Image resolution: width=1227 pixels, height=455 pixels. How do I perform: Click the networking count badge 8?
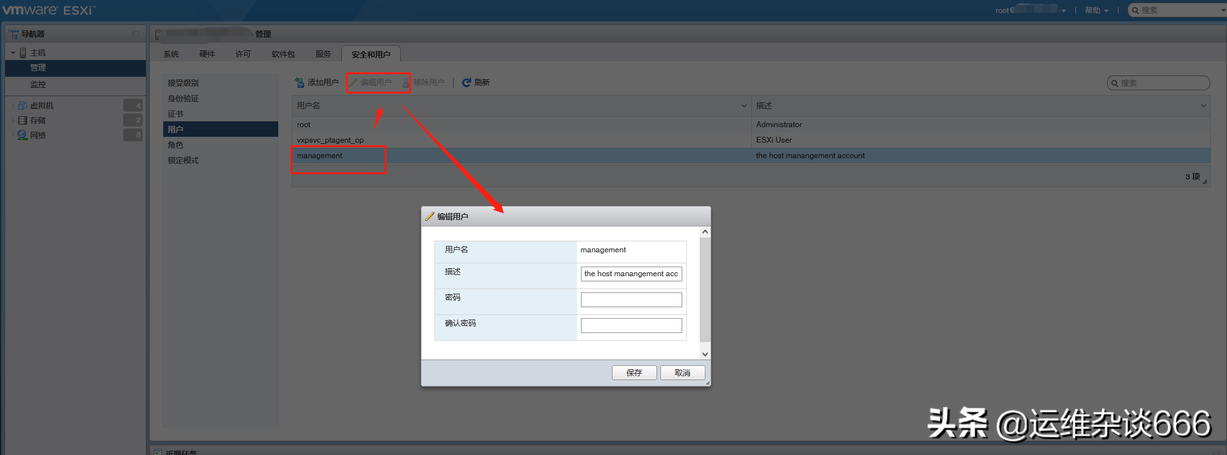133,135
